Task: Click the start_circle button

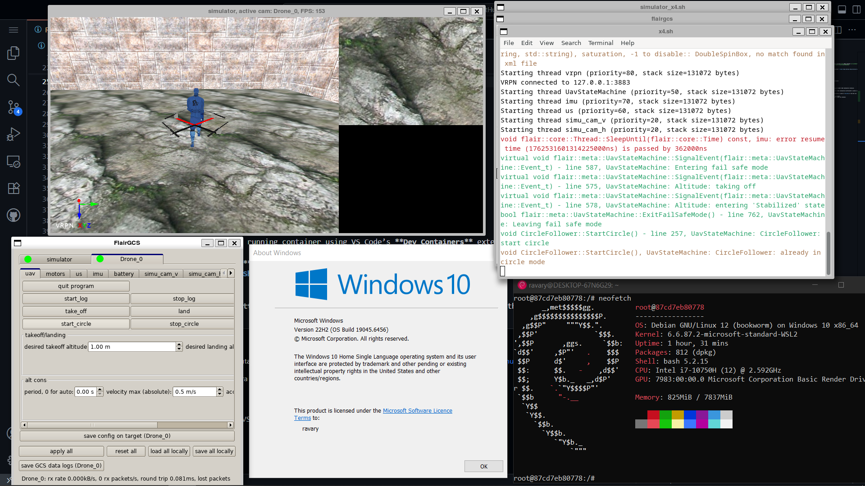Action: [76, 324]
